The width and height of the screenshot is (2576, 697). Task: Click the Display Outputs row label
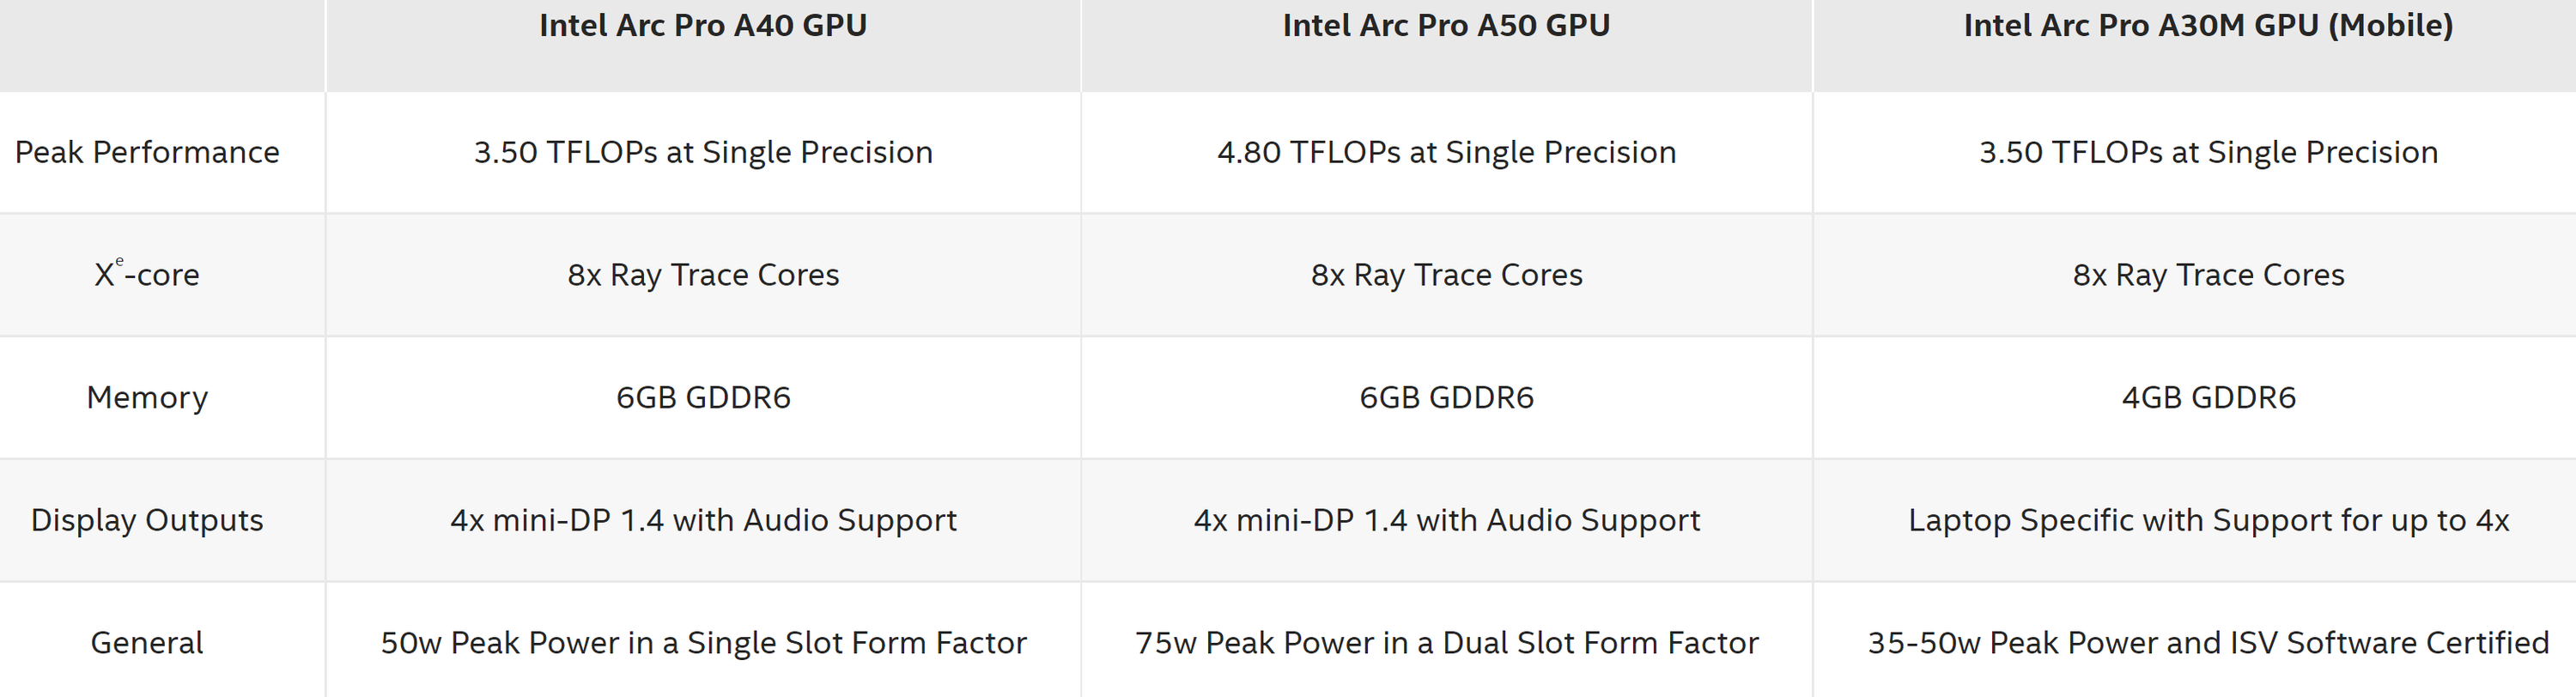[147, 520]
